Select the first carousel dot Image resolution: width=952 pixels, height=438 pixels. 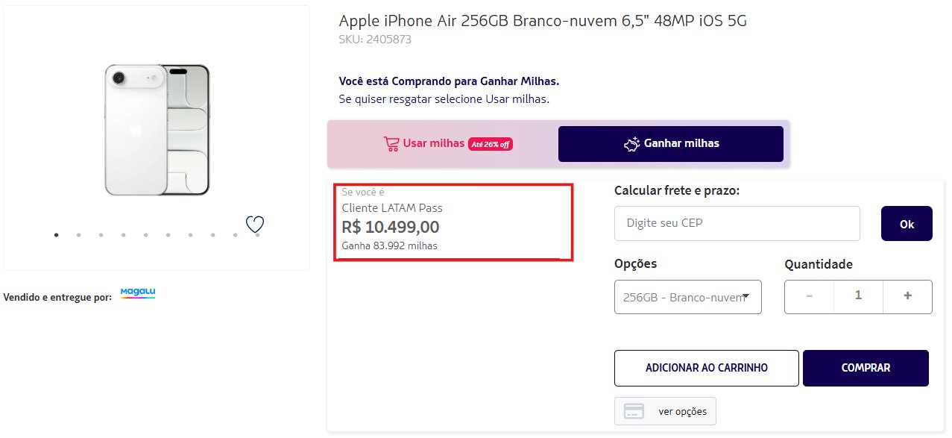(x=56, y=235)
